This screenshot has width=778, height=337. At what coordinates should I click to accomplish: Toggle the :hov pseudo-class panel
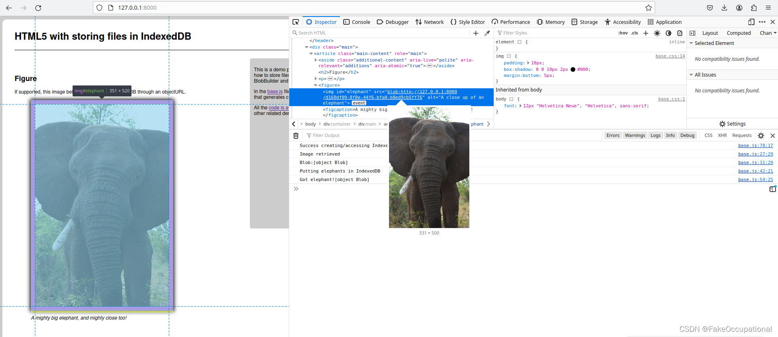point(623,33)
